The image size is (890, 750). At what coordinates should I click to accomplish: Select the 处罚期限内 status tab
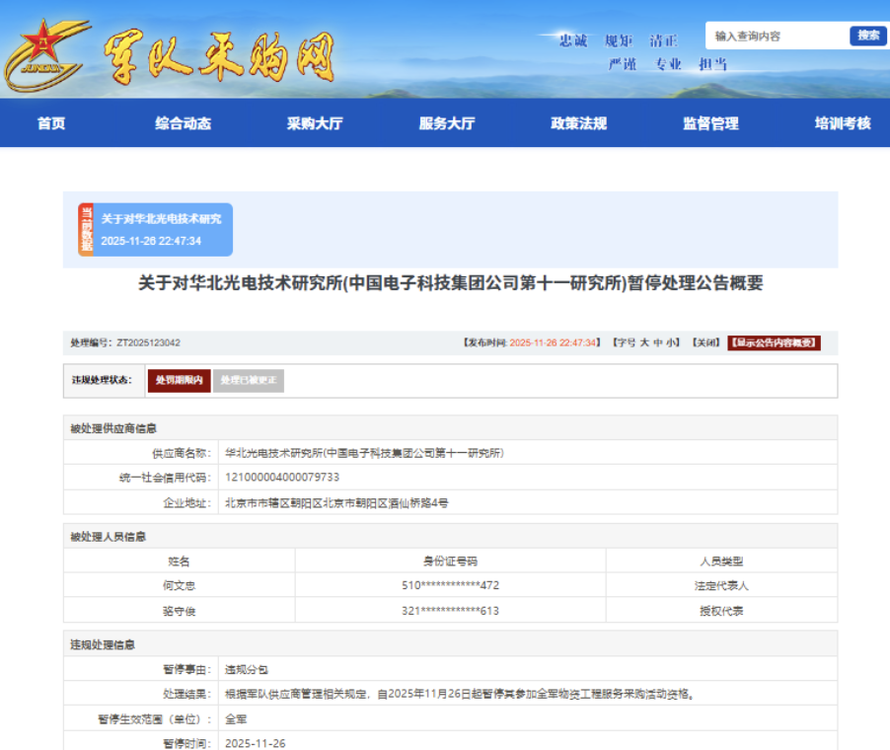[179, 381]
